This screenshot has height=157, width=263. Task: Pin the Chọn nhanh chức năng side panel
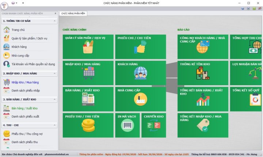[x=56, y=13]
